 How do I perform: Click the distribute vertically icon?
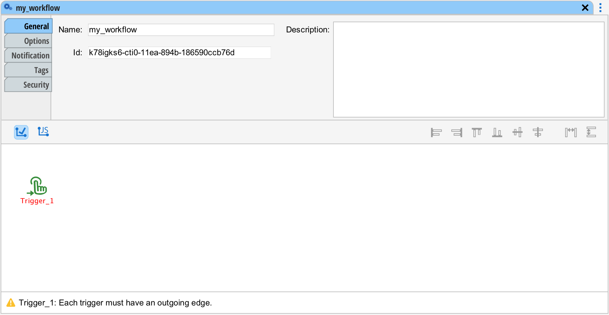point(591,132)
